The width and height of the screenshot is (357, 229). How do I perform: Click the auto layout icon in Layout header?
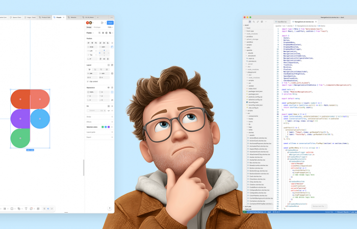[108, 65]
